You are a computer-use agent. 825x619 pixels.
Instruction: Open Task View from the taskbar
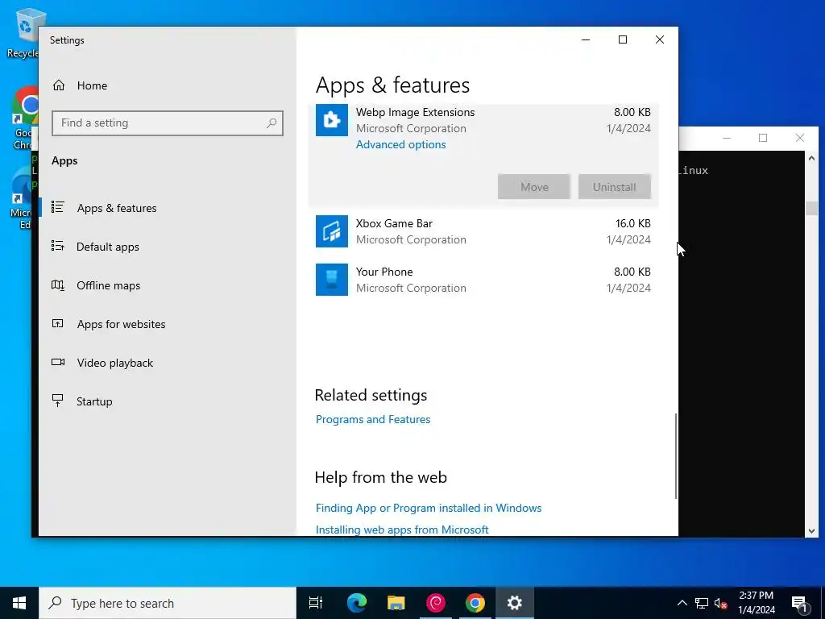pos(316,603)
